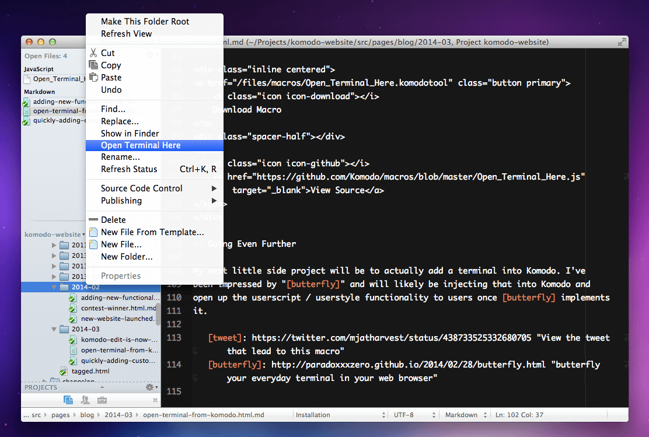This screenshot has height=437, width=649.
Task: Open the komodo-website project dropdown
Action: pos(55,235)
